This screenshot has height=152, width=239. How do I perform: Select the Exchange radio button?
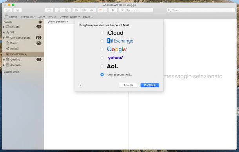click(102, 41)
